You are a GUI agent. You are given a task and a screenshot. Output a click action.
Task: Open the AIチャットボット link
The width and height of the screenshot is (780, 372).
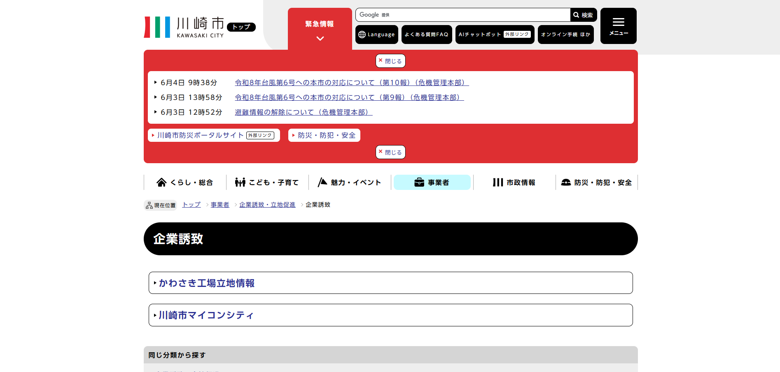click(x=495, y=35)
